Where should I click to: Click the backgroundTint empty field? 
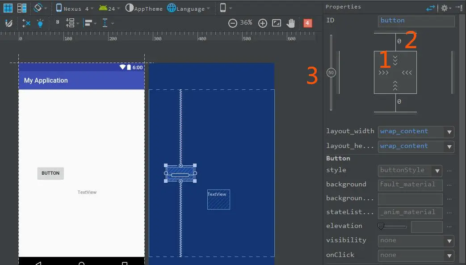tap(410, 199)
